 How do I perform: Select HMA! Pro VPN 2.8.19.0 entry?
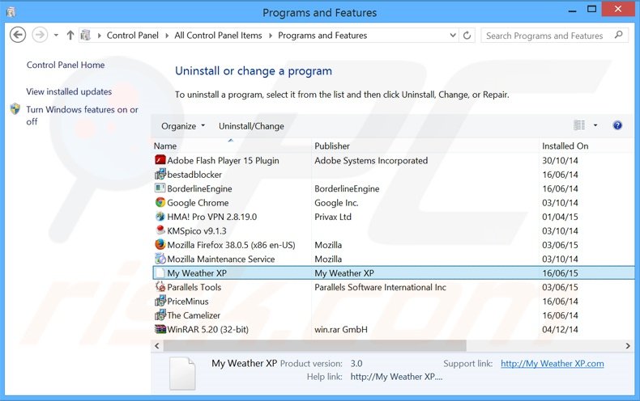click(x=211, y=217)
